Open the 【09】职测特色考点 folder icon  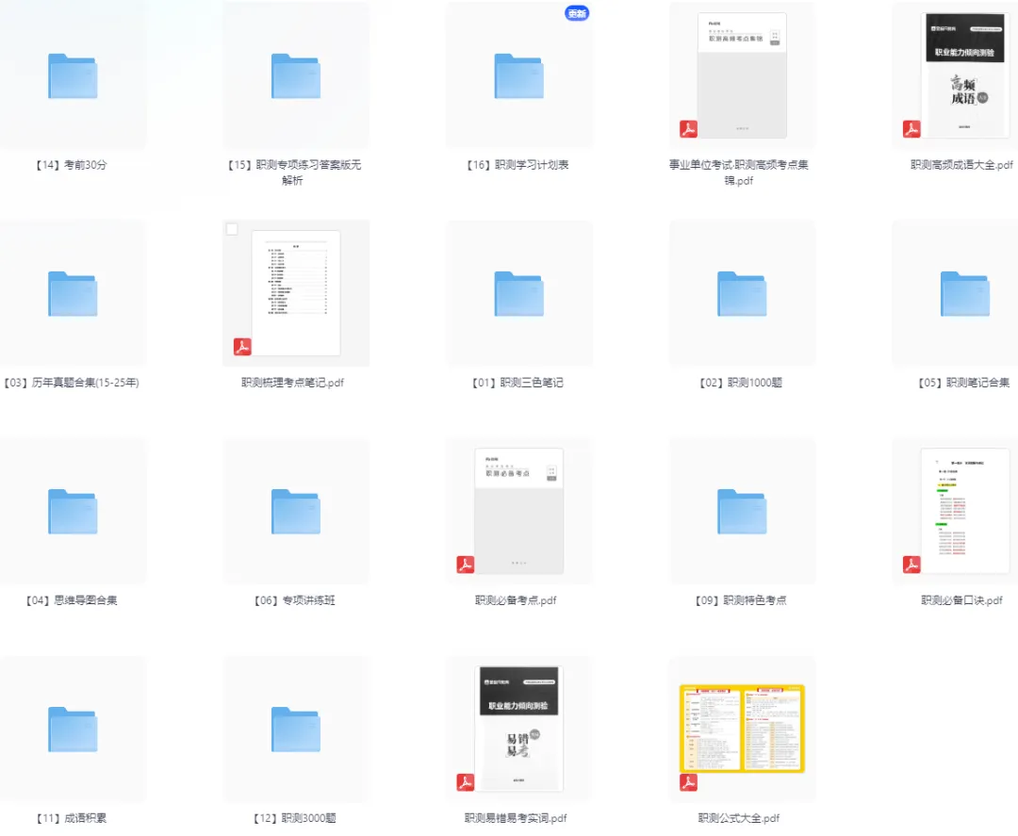tap(742, 512)
